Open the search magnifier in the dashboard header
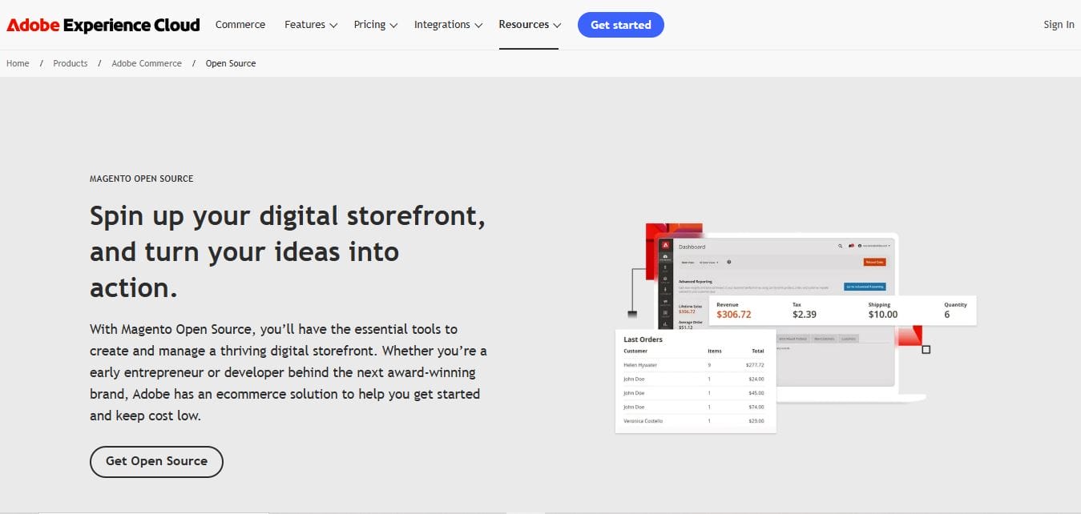The image size is (1081, 514). (x=840, y=246)
